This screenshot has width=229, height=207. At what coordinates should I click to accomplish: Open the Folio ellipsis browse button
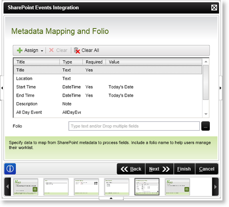tap(205, 126)
